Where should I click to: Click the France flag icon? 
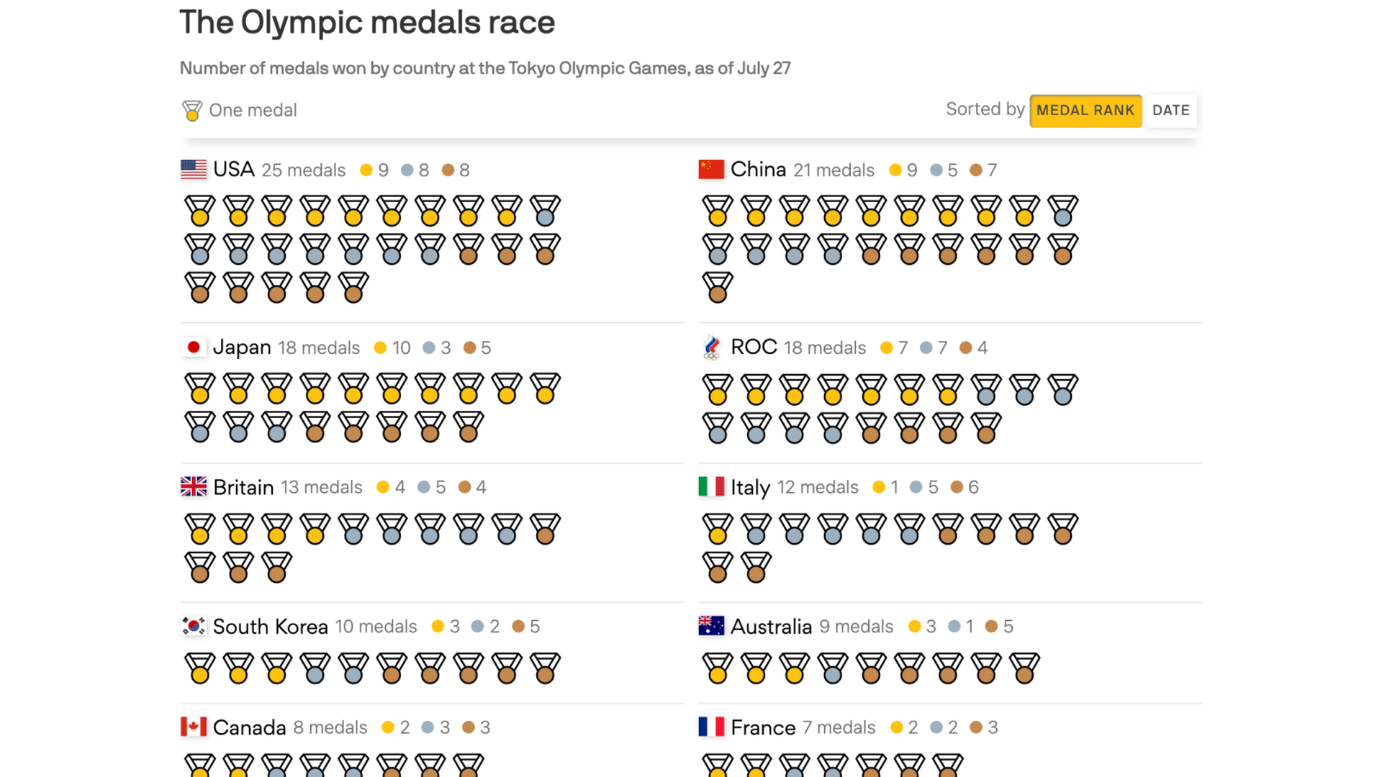click(x=711, y=727)
